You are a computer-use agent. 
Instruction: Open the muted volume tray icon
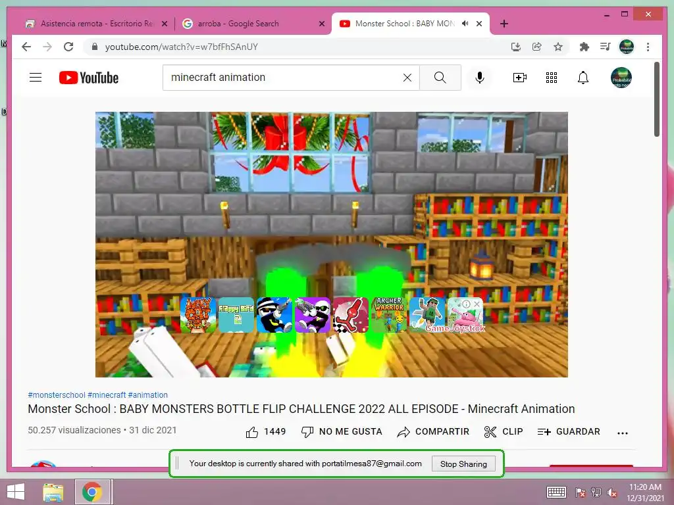(611, 493)
